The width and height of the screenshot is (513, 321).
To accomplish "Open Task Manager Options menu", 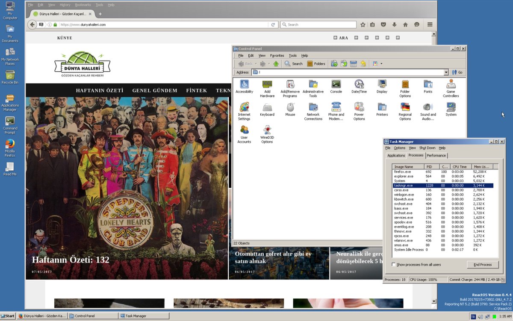I will coord(399,148).
